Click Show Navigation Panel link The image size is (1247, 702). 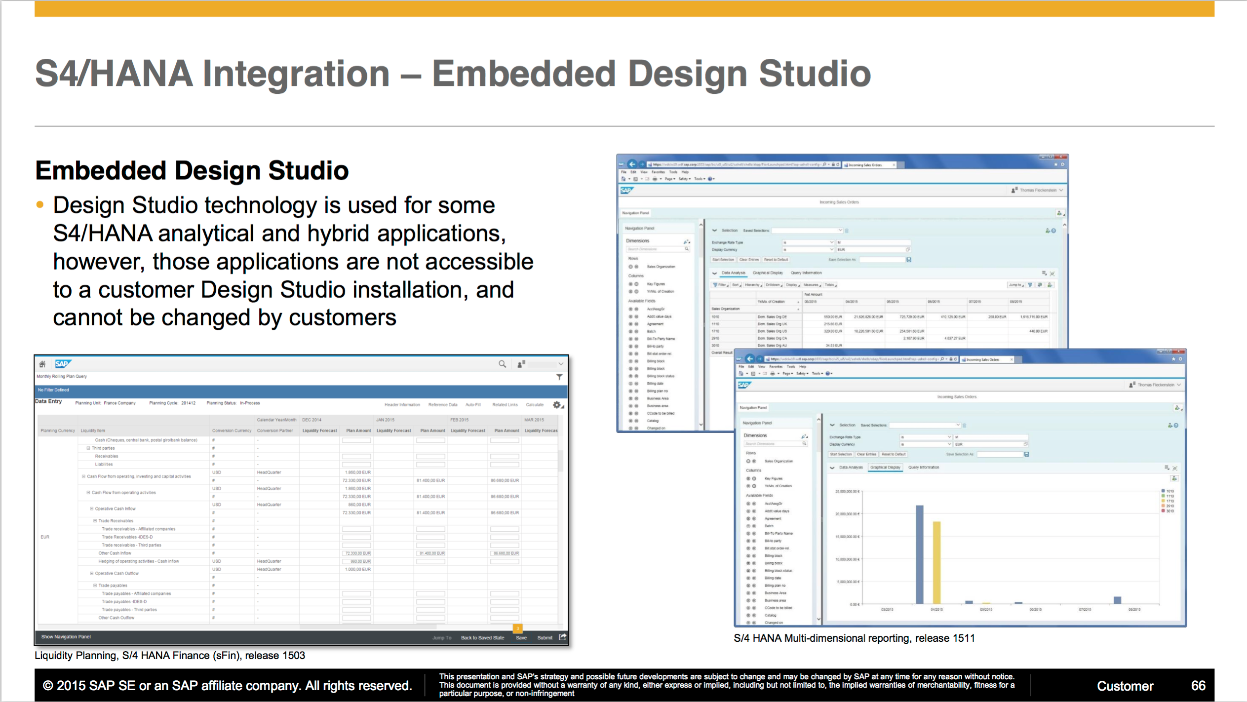(66, 637)
